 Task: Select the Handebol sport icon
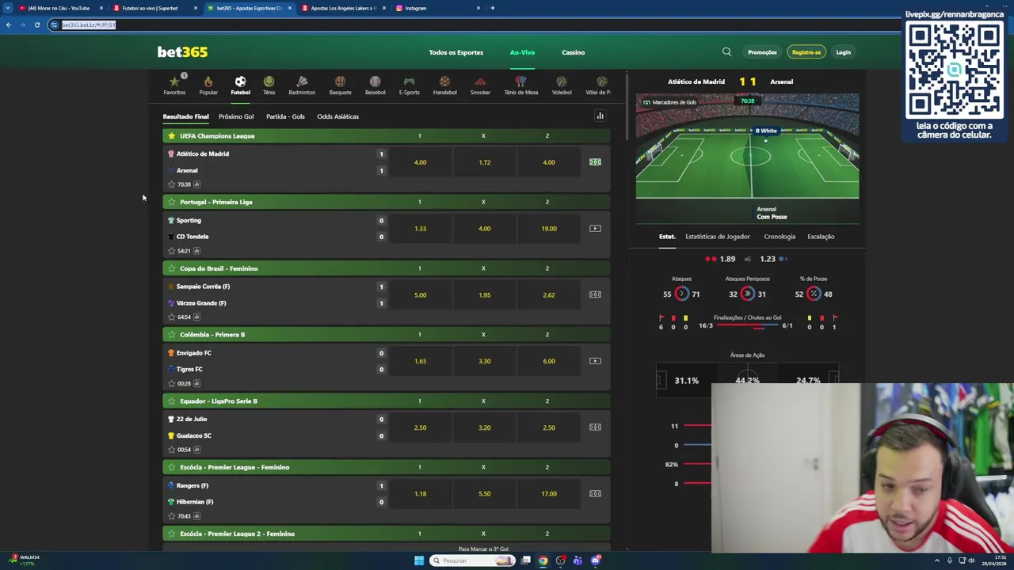(444, 85)
